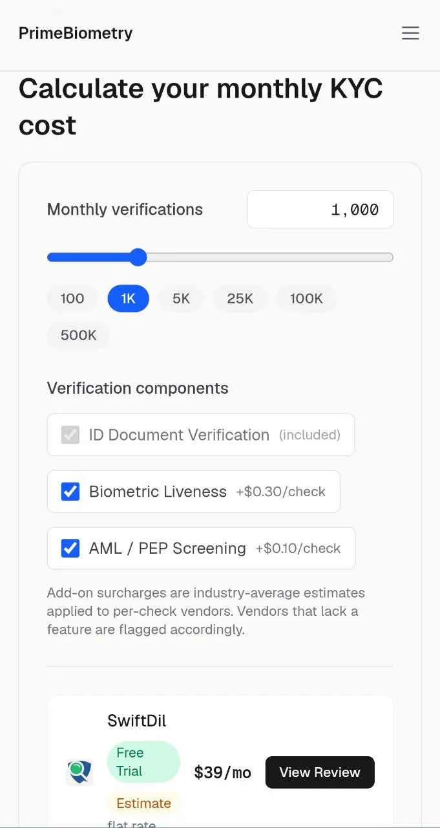
Task: Select the 500K volume preset
Action: pyautogui.click(x=78, y=335)
